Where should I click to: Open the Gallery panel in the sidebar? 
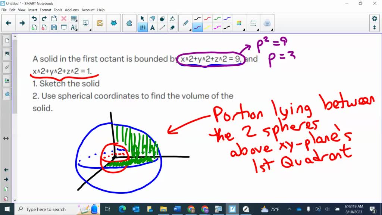[x=7, y=53]
